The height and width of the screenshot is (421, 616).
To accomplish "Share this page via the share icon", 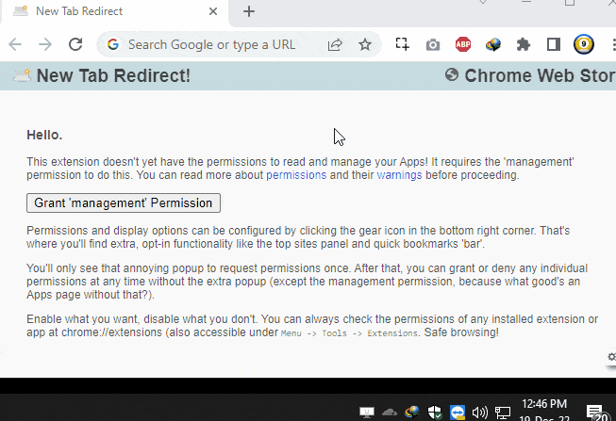I will (335, 44).
